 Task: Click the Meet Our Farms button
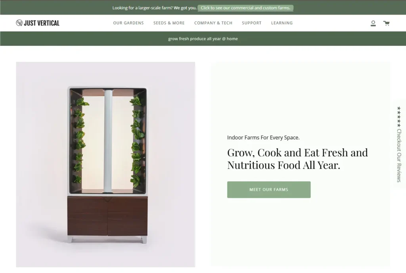[269, 190]
